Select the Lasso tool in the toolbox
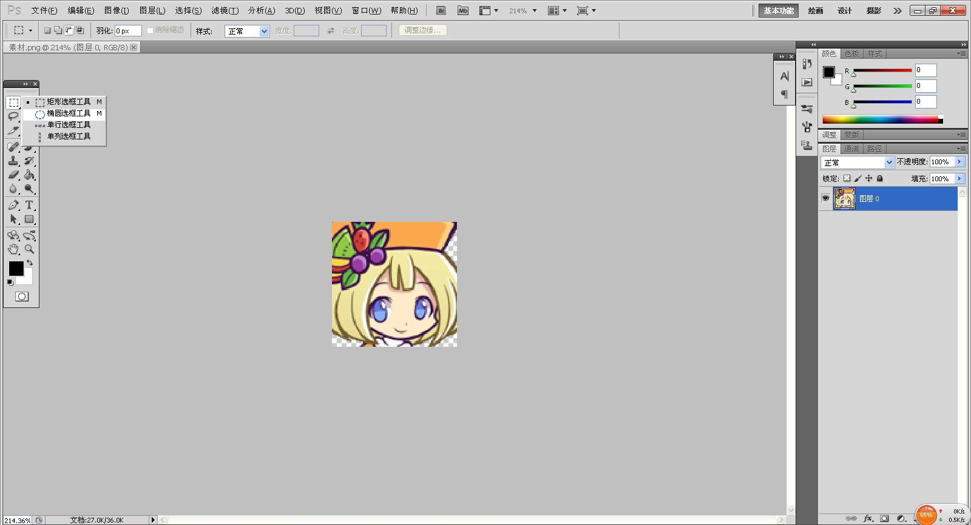Viewport: 971px width, 525px height. coord(13,116)
